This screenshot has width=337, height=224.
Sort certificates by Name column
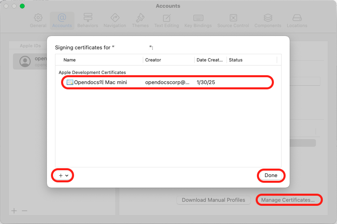(70, 60)
